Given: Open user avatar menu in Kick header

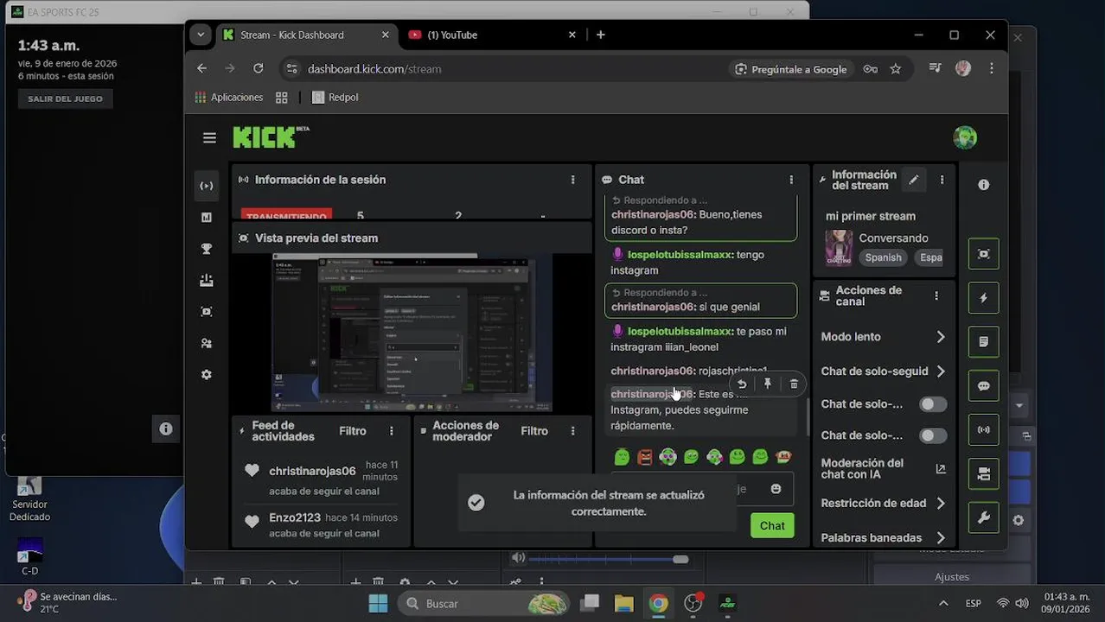Looking at the screenshot, I should 965,137.
